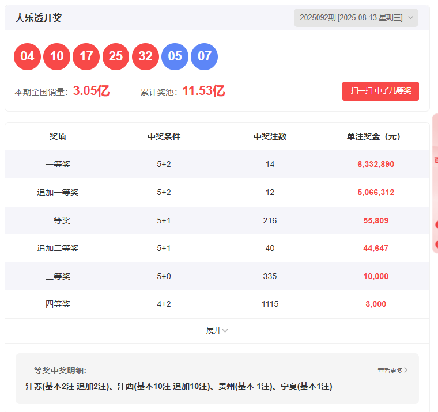Select the 一等奖 prize row
This screenshot has width=438, height=412.
click(x=58, y=164)
